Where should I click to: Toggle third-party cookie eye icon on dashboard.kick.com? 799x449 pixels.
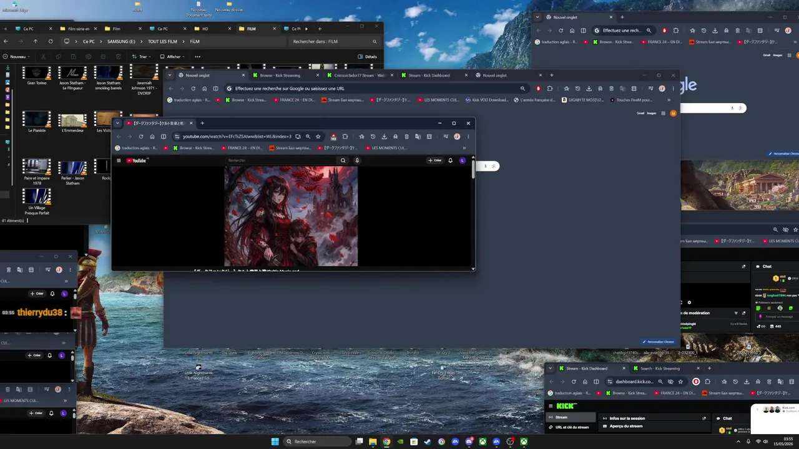671,382
